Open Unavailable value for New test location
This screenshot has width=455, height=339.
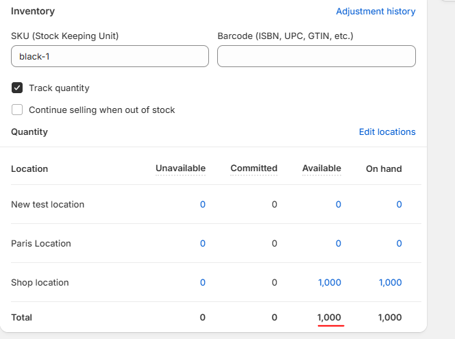pos(202,205)
